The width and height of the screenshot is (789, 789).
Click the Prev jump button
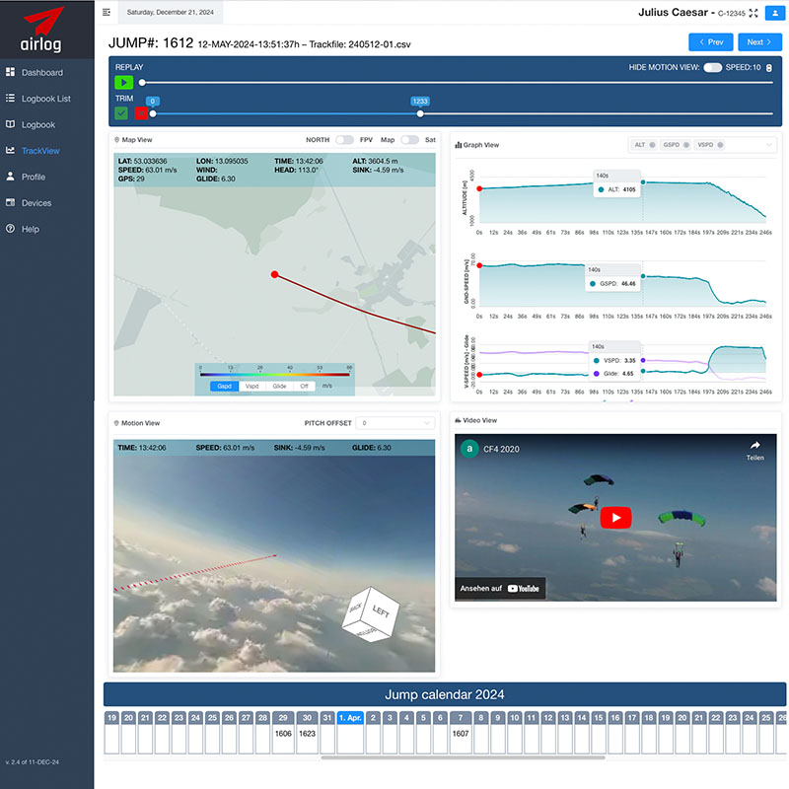click(x=711, y=42)
